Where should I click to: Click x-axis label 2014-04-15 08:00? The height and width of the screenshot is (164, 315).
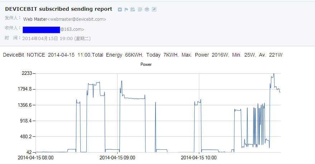[x=36, y=158]
